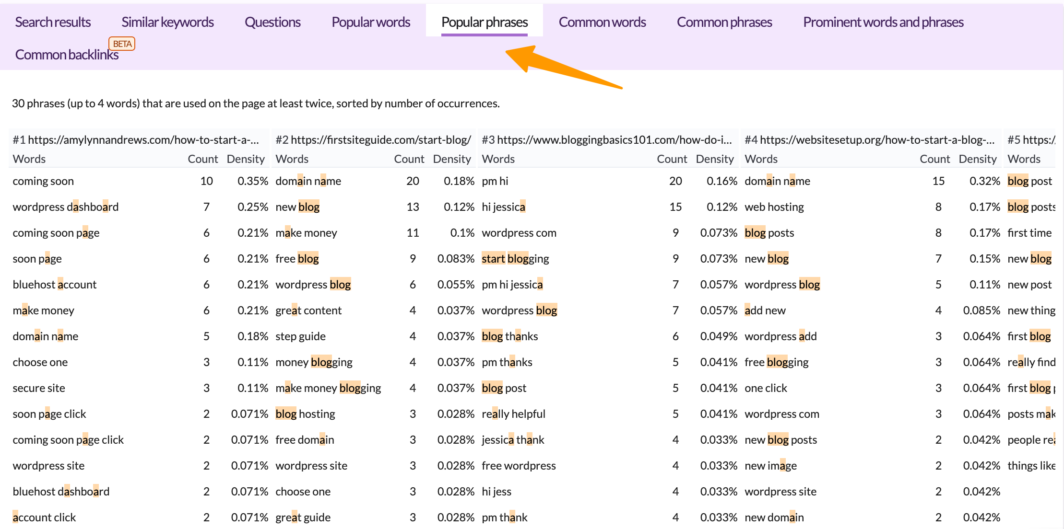Screen dimensions: 1064x529
Task: Select the Popular words tab
Action: coord(371,22)
